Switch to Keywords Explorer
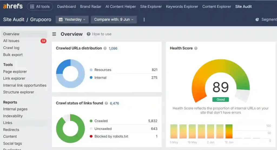This screenshot has height=150, width=277. pos(182,6)
